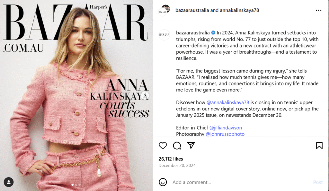
Task: Click the December 20, 2024 timestamp
Action: click(x=177, y=165)
